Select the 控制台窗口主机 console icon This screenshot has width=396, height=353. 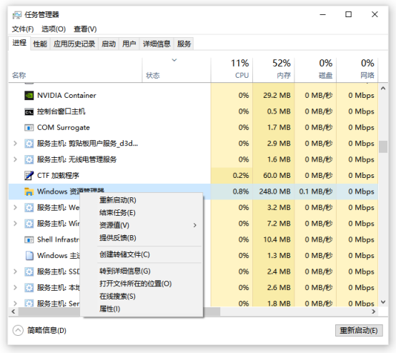29,111
